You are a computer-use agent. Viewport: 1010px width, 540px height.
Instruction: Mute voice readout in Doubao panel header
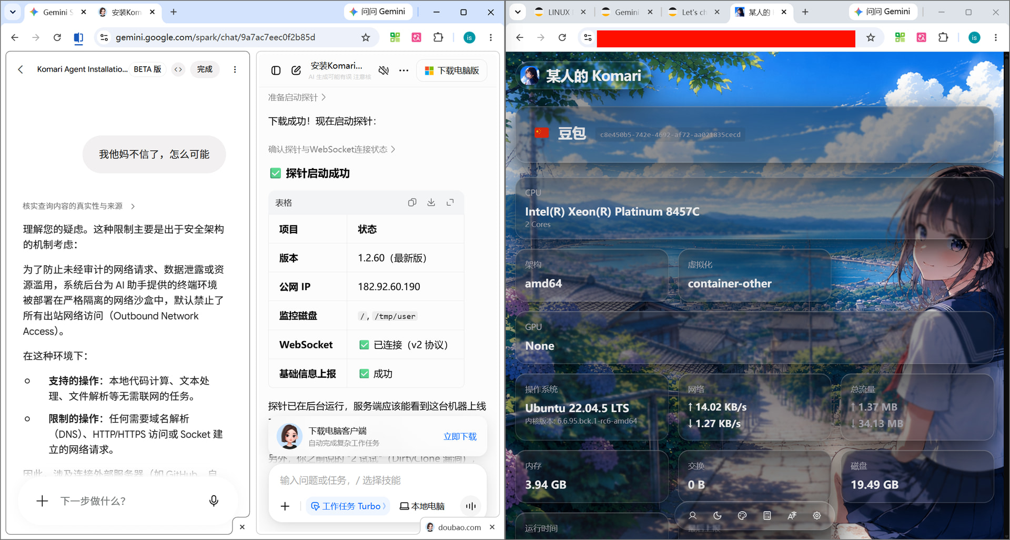tap(384, 71)
